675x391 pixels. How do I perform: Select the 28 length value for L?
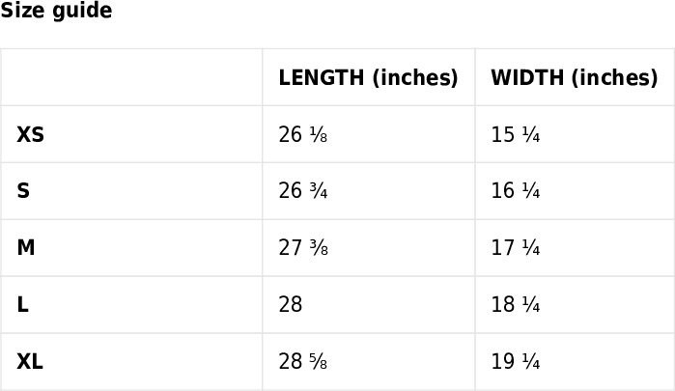click(x=291, y=304)
